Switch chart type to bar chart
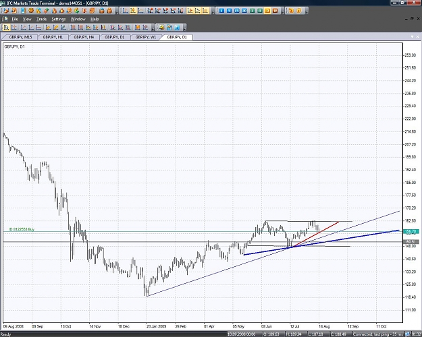The height and width of the screenshot is (337, 422). pyautogui.click(x=125, y=11)
